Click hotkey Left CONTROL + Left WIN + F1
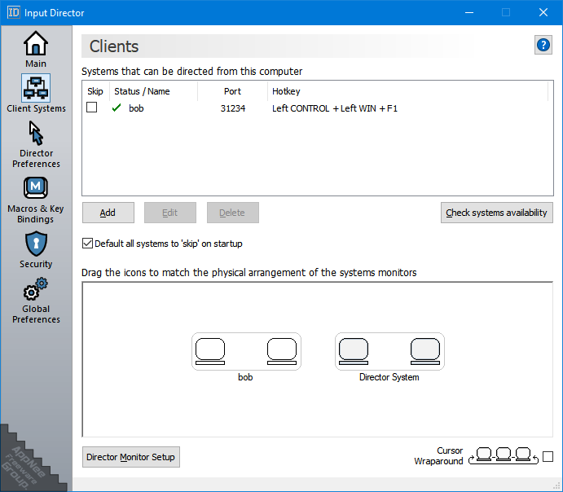This screenshot has width=563, height=492. [335, 108]
